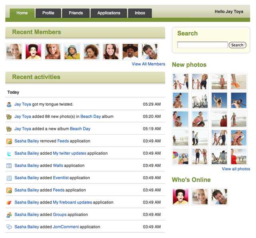
Task: Open the Beach Day album link
Action: tap(90, 117)
